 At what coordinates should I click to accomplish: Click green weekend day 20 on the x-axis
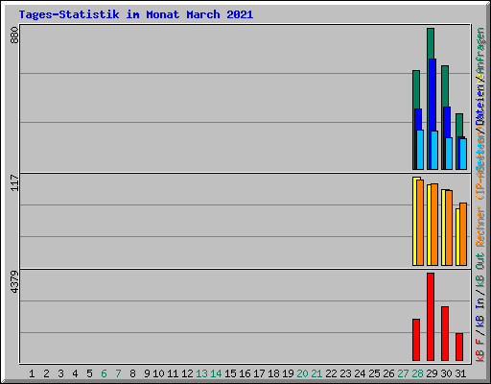pos(302,373)
